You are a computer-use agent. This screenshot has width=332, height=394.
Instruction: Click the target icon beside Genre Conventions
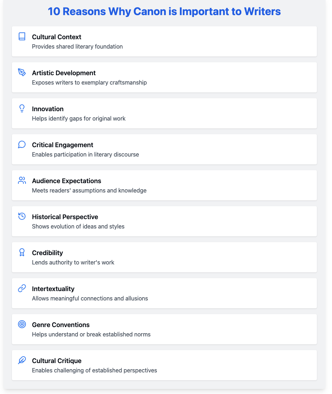coord(22,324)
